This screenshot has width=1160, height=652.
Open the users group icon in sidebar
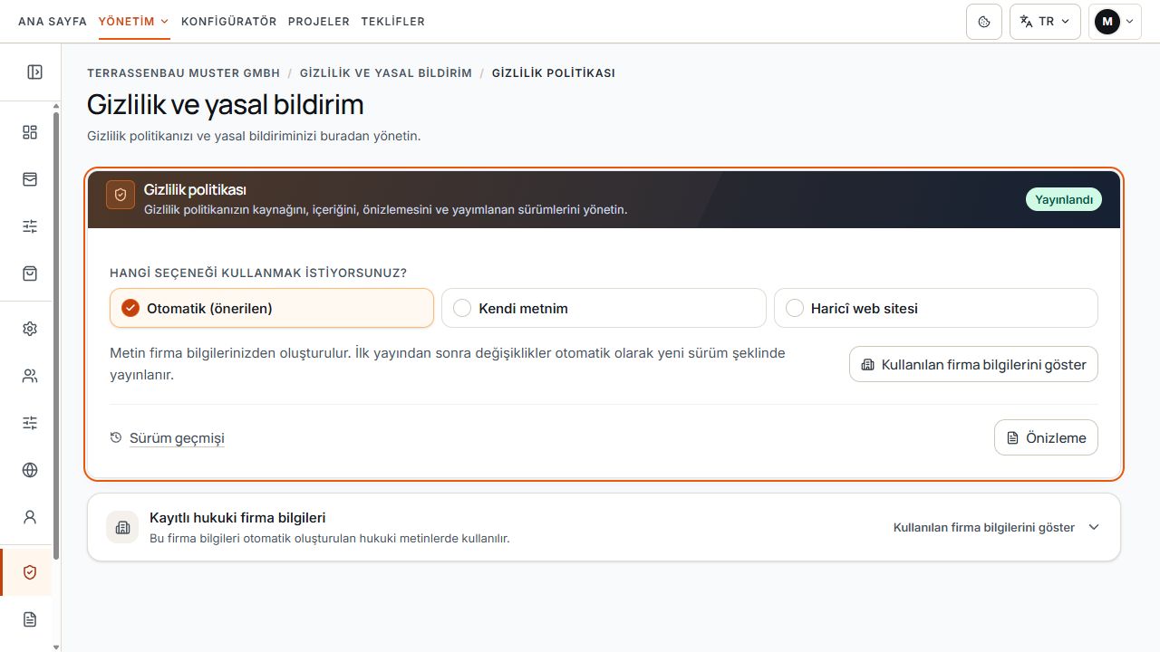click(30, 376)
